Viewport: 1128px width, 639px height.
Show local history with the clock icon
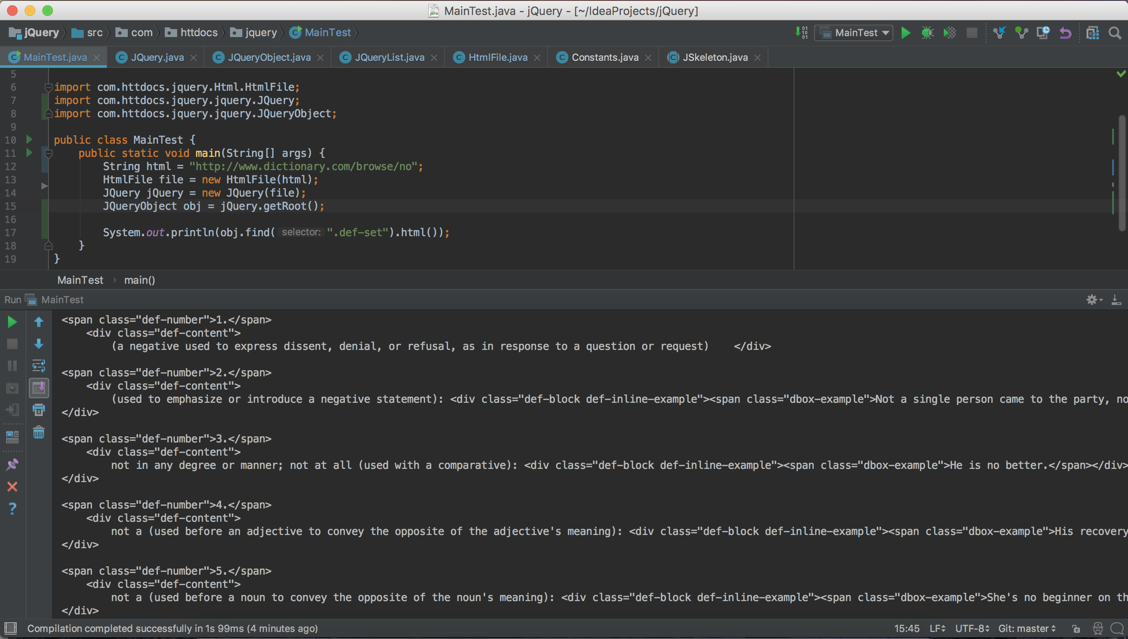1043,33
